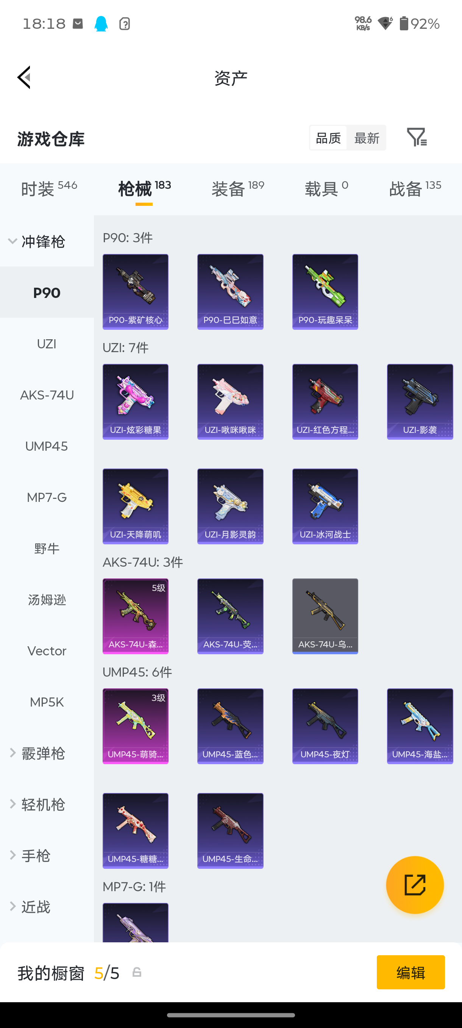462x1028 pixels.
Task: Tap the back arrow icon
Action: point(24,77)
